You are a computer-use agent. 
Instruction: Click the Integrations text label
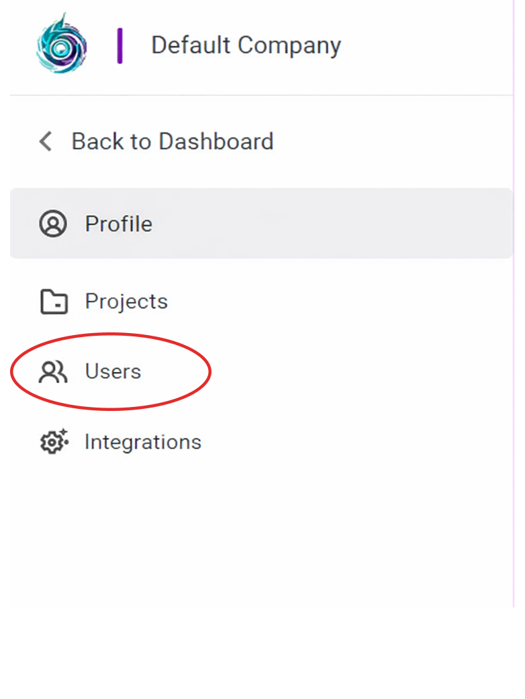(x=142, y=442)
